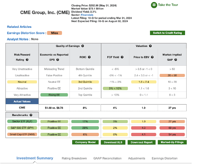Click the IWM 4.1 Price to EBV cell
197x166 pixels.
144,134
